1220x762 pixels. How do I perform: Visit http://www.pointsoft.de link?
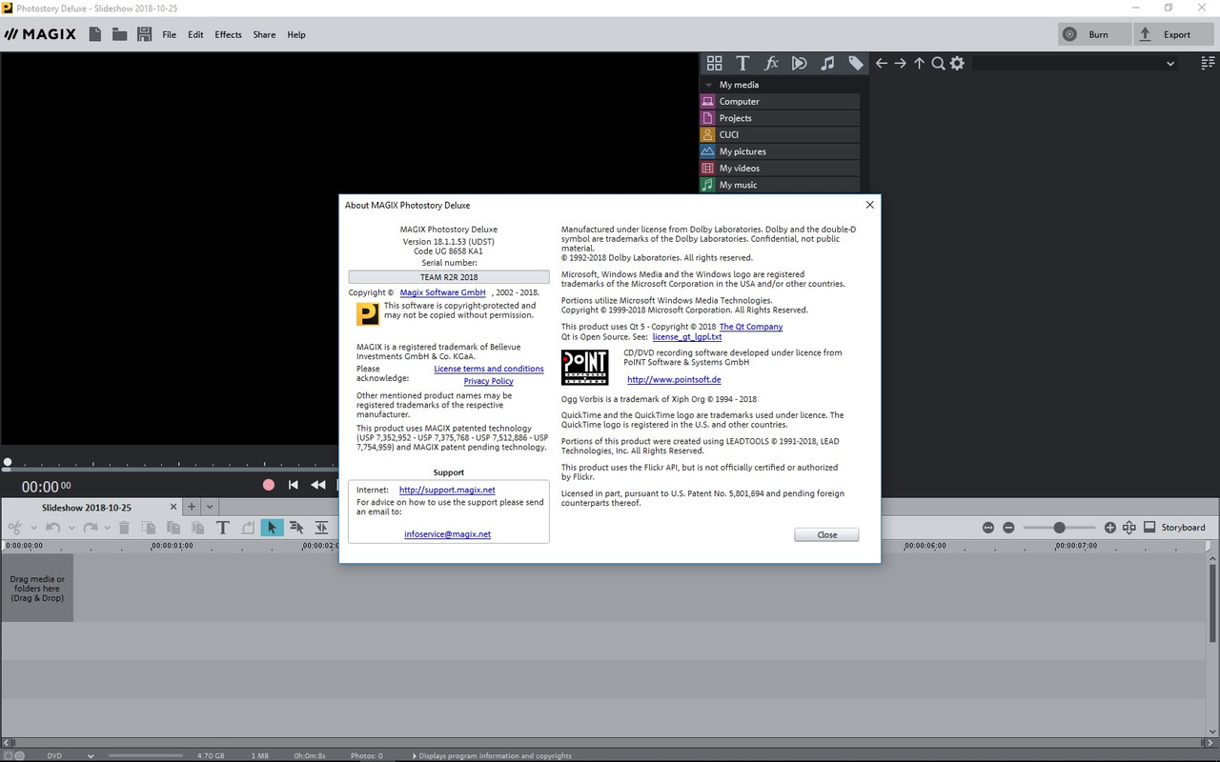point(674,379)
